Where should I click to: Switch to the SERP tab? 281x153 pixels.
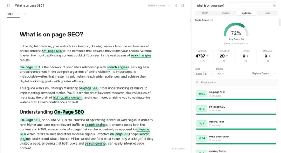click(205, 13)
